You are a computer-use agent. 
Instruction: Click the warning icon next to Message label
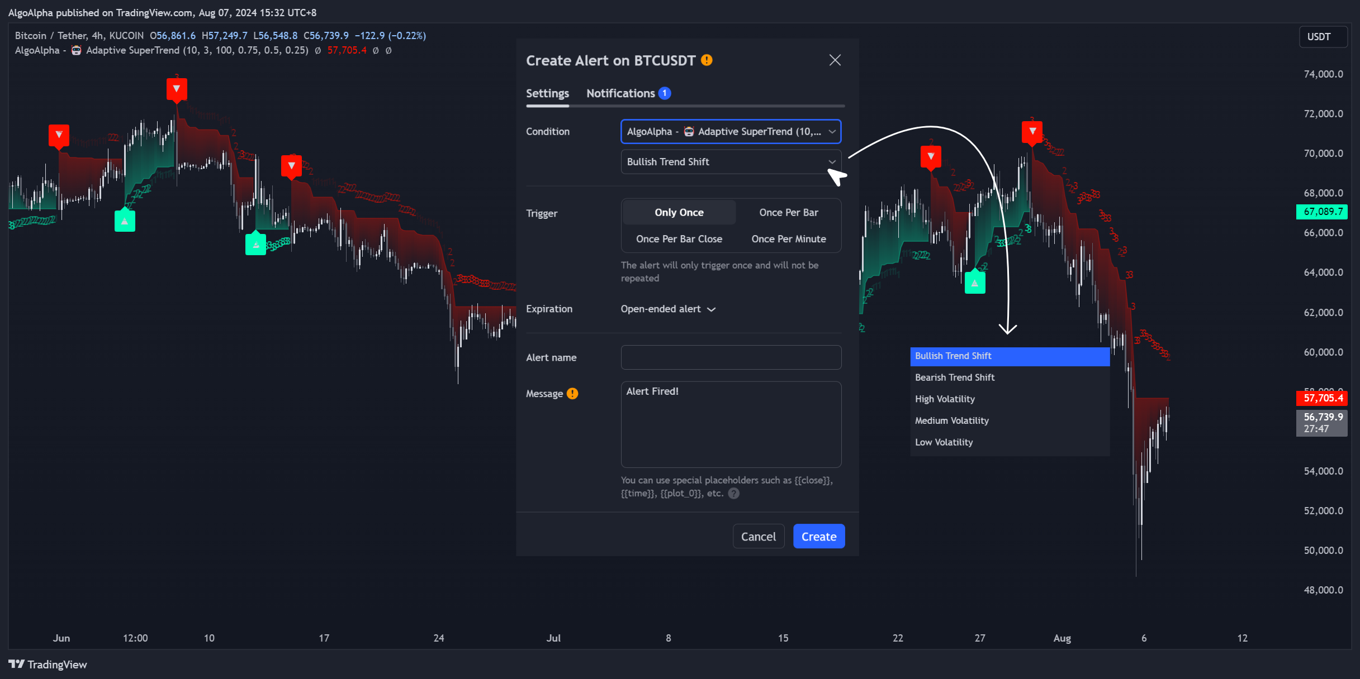point(572,394)
